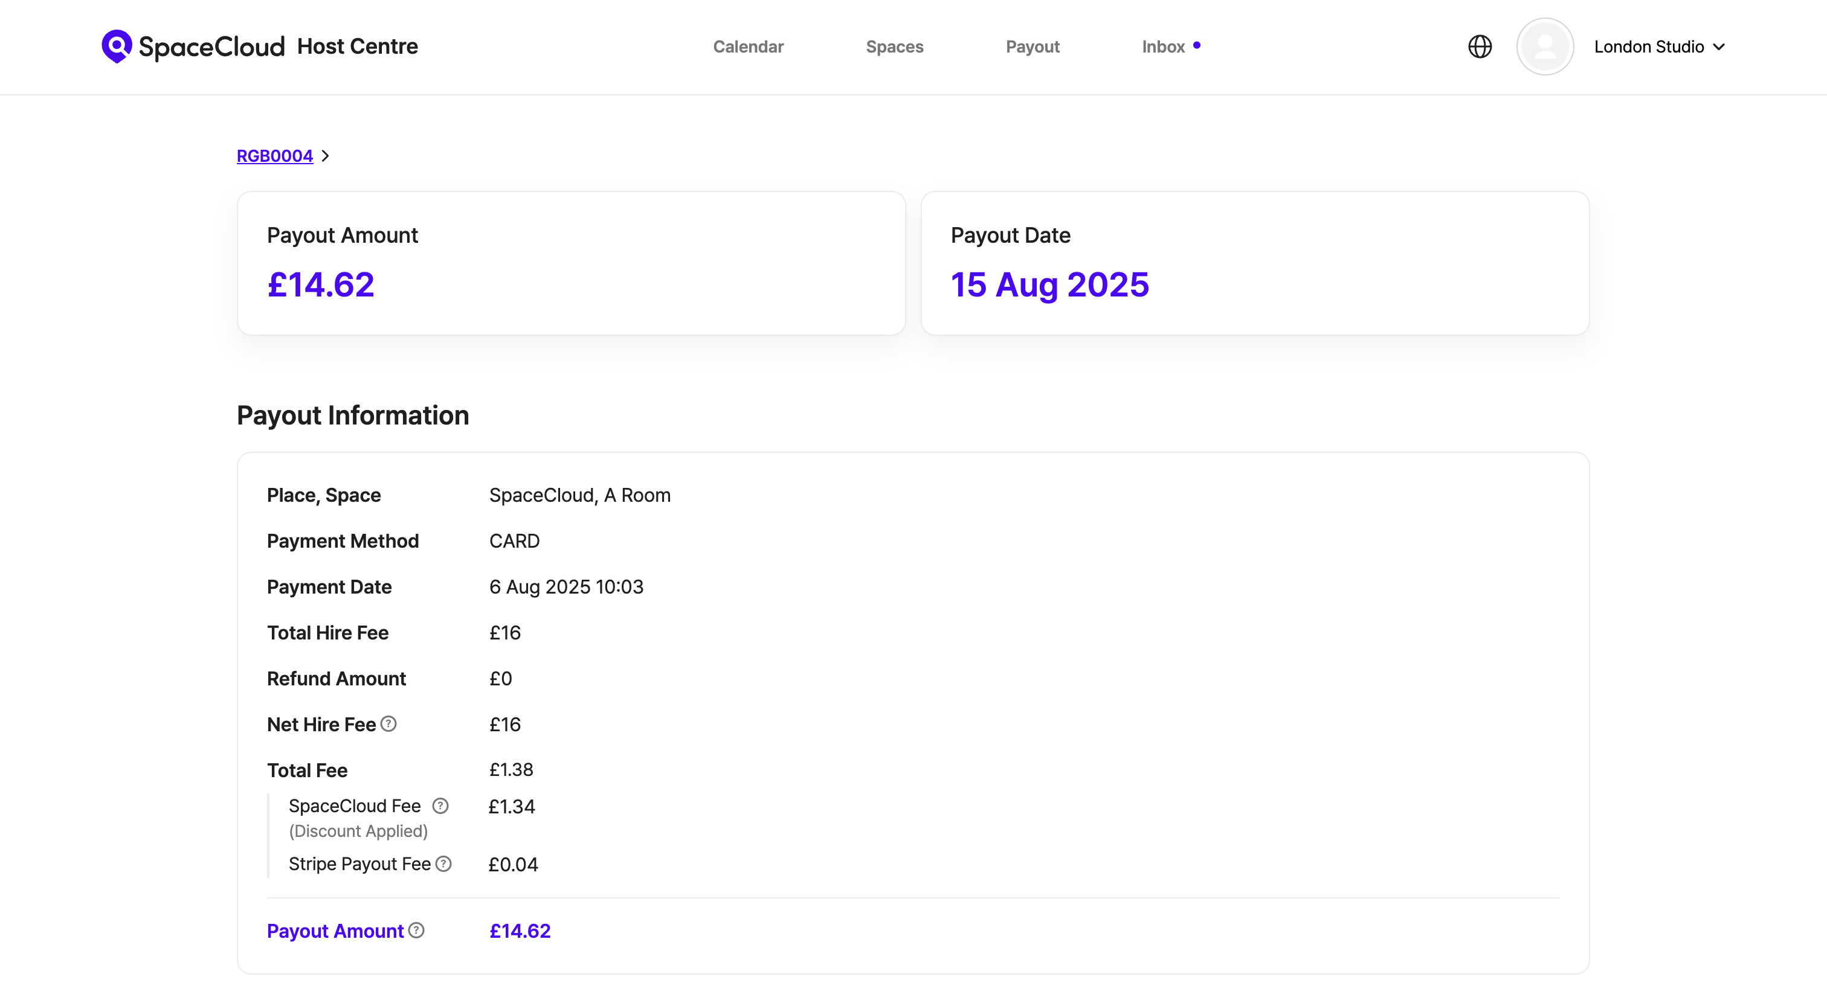Click the help icon beside Net Hire Fee
The height and width of the screenshot is (1006, 1827).
click(388, 724)
